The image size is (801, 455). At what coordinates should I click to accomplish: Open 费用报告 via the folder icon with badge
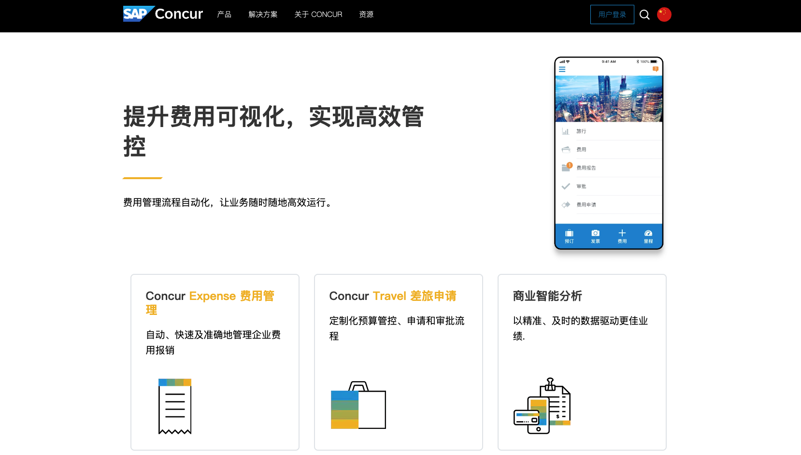click(566, 168)
